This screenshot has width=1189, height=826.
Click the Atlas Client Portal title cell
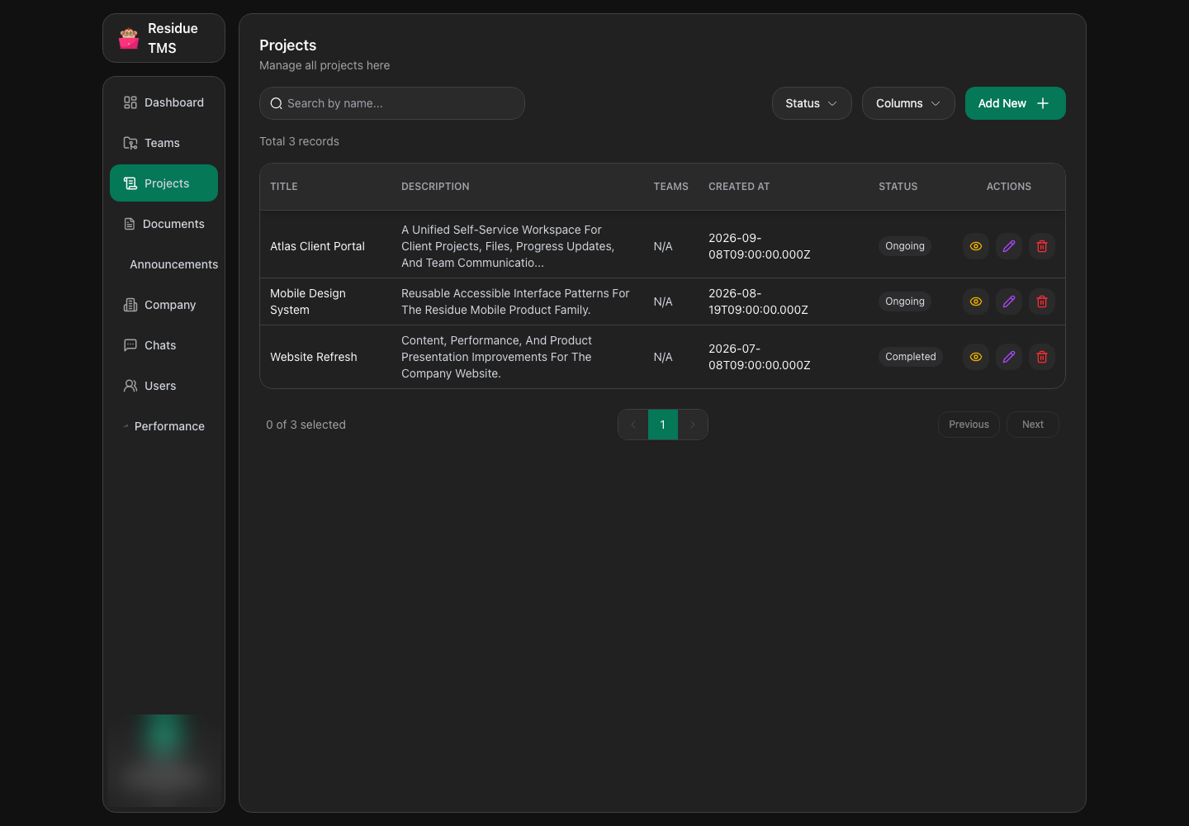click(317, 246)
